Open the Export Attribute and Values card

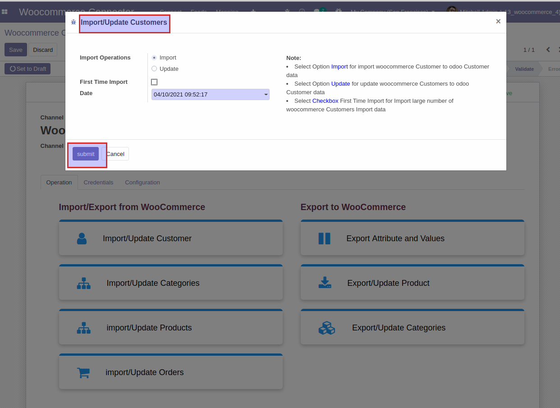tap(413, 238)
